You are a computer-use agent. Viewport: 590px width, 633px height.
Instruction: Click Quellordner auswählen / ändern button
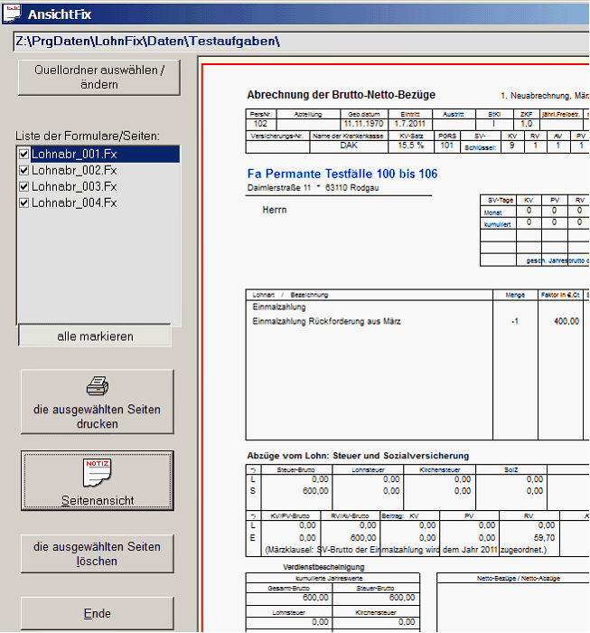point(99,78)
